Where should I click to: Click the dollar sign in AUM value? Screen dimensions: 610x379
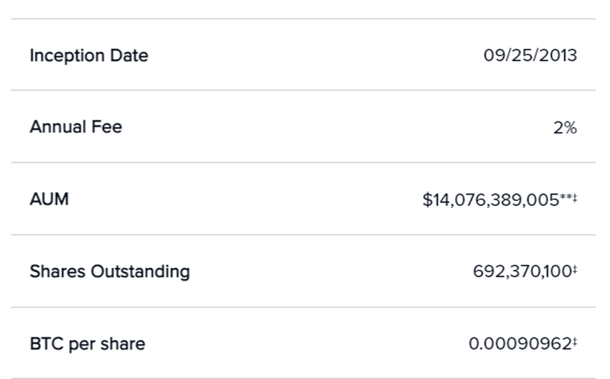pos(426,200)
